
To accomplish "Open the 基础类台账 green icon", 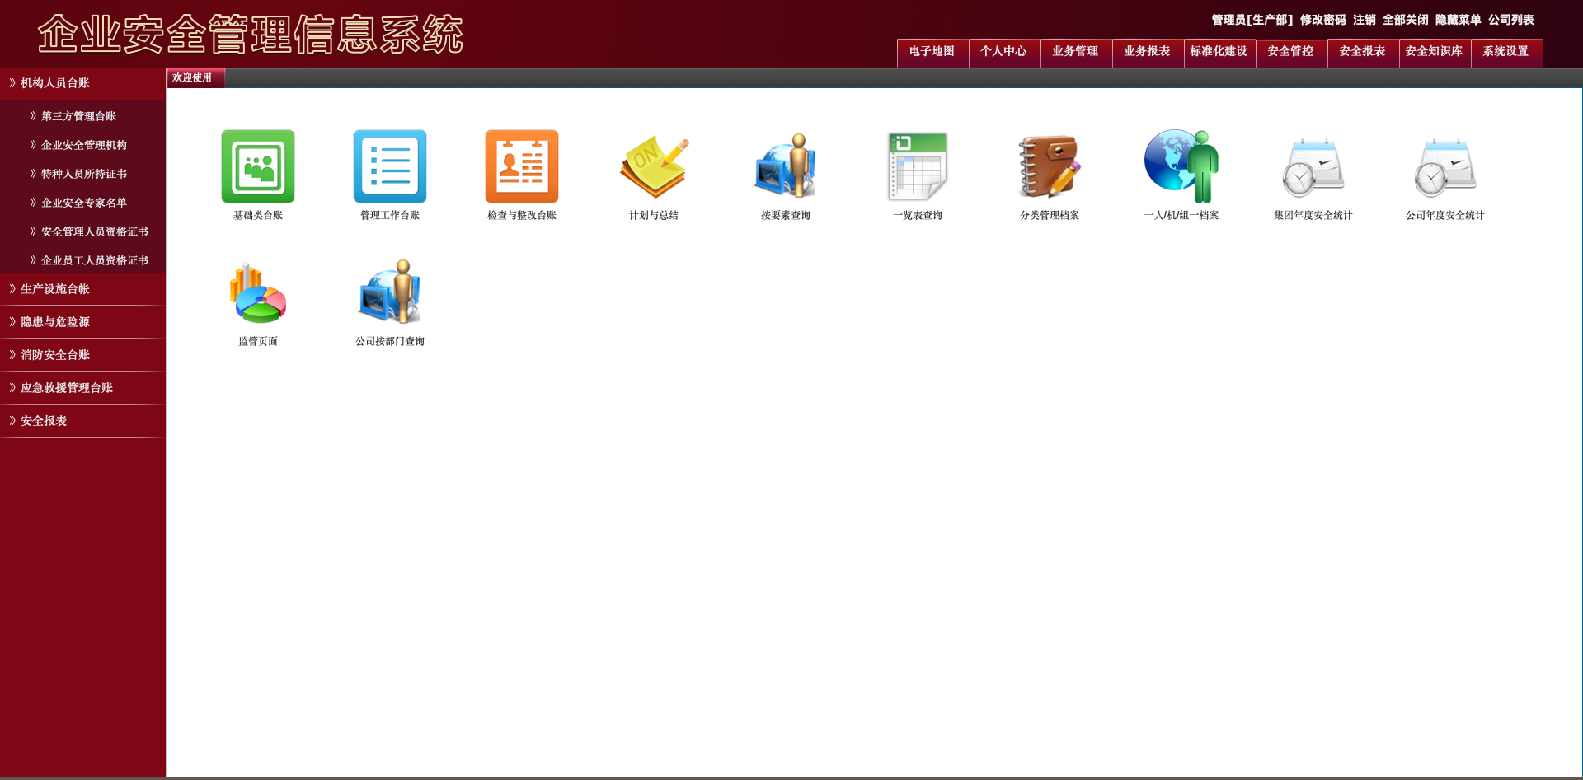I will [x=257, y=166].
